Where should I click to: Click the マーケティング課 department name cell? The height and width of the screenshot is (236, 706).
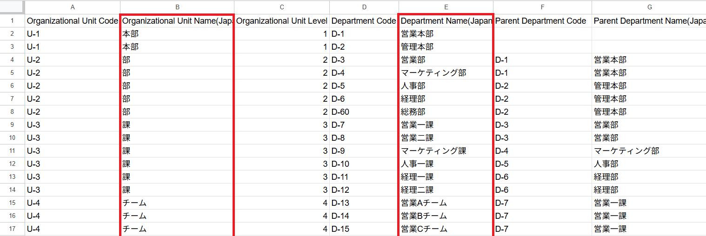[446, 151]
